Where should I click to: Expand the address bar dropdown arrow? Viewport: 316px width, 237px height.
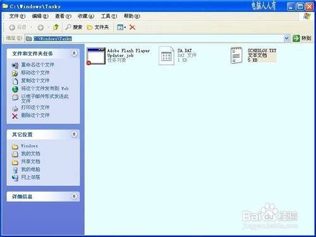pyautogui.click(x=286, y=39)
